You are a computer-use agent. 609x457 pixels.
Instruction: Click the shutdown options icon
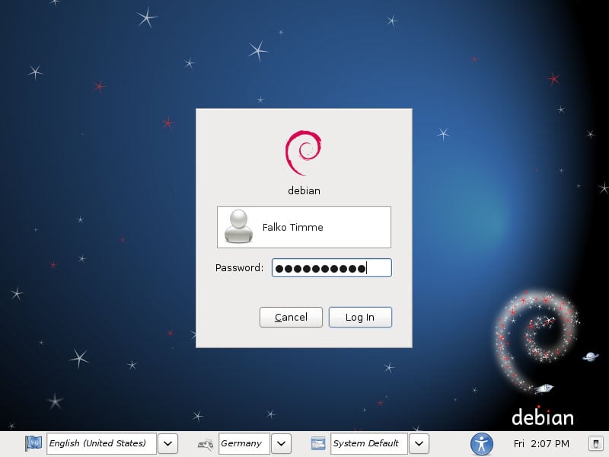(595, 443)
